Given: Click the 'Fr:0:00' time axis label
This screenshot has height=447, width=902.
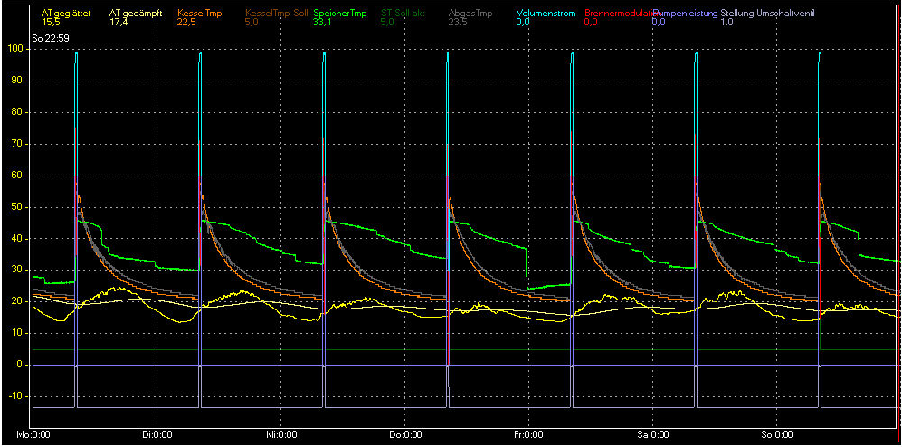Looking at the screenshot, I should point(528,435).
